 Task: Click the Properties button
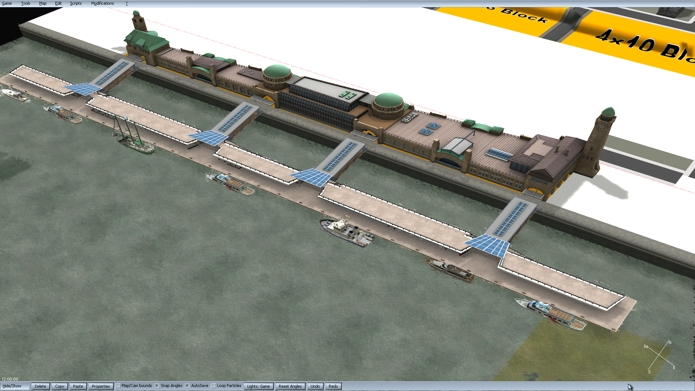coord(101,386)
